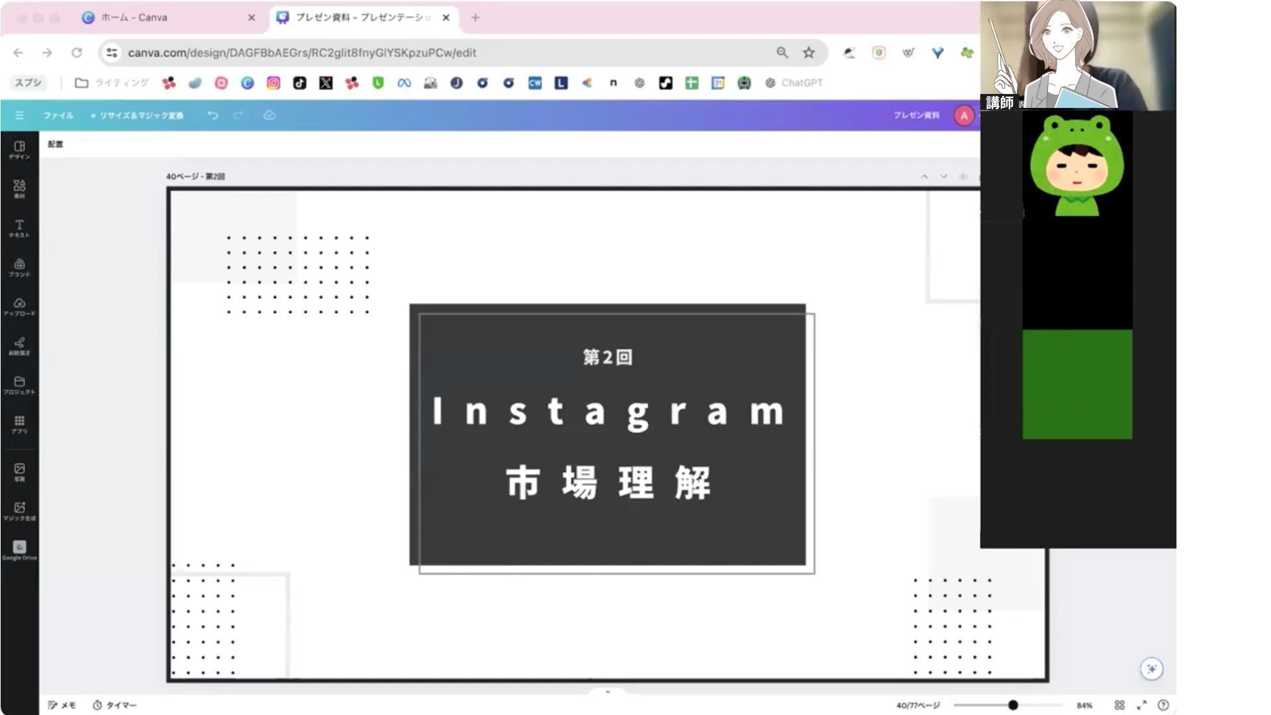
Task: Go back with the browser back arrow
Action: pos(18,52)
